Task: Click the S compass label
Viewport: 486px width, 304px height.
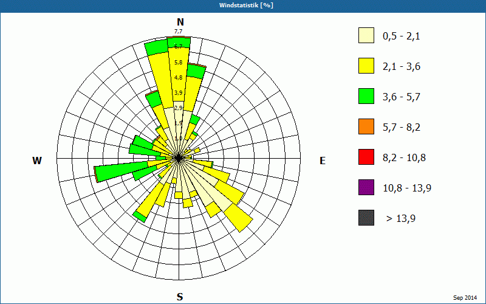Action: pos(180,297)
